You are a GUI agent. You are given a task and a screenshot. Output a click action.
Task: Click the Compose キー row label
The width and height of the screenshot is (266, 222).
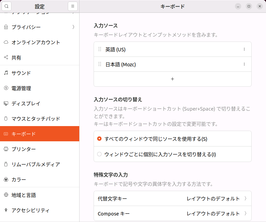pos(114,214)
